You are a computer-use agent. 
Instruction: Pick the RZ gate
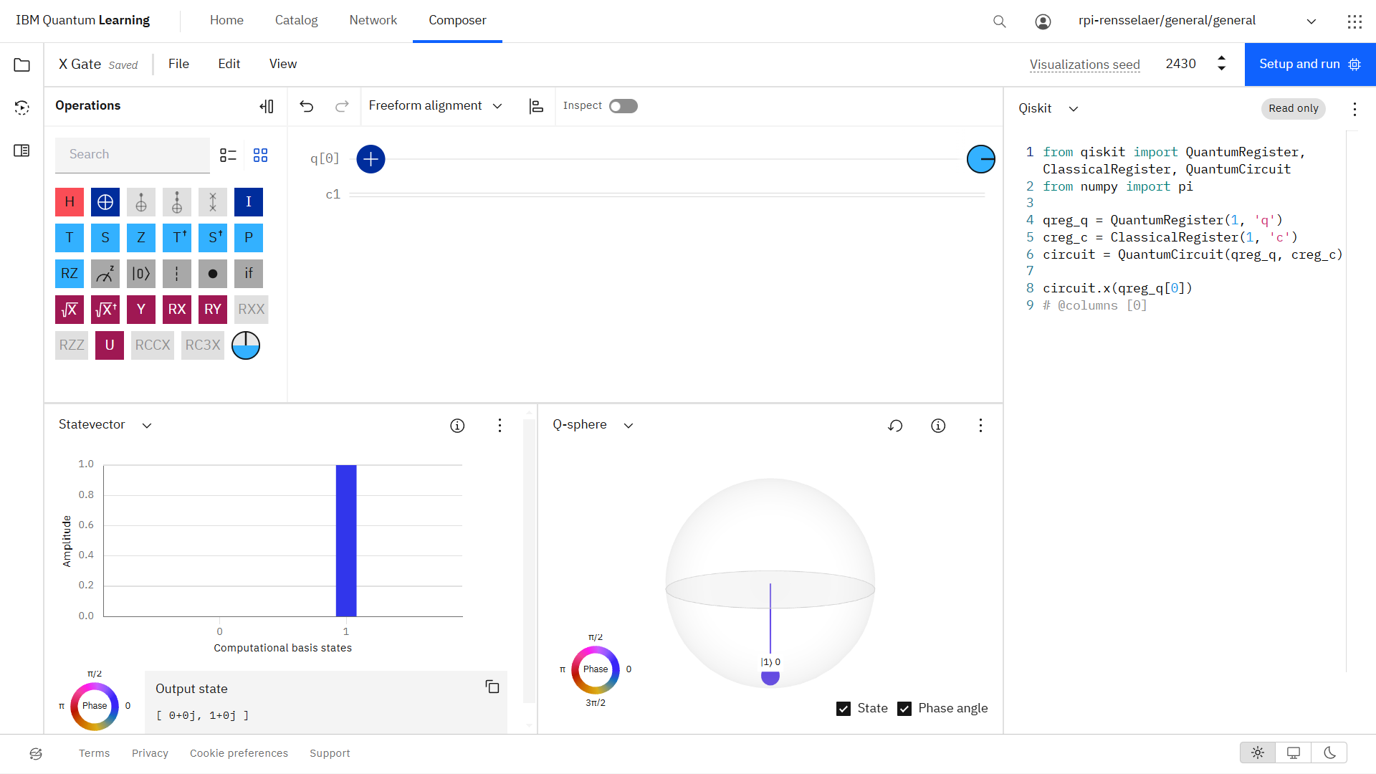[70, 274]
